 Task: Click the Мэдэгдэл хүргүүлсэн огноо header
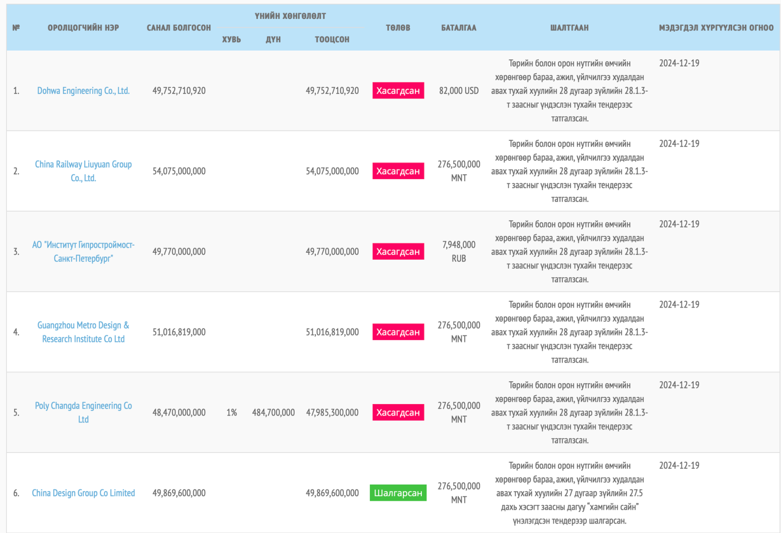click(717, 28)
